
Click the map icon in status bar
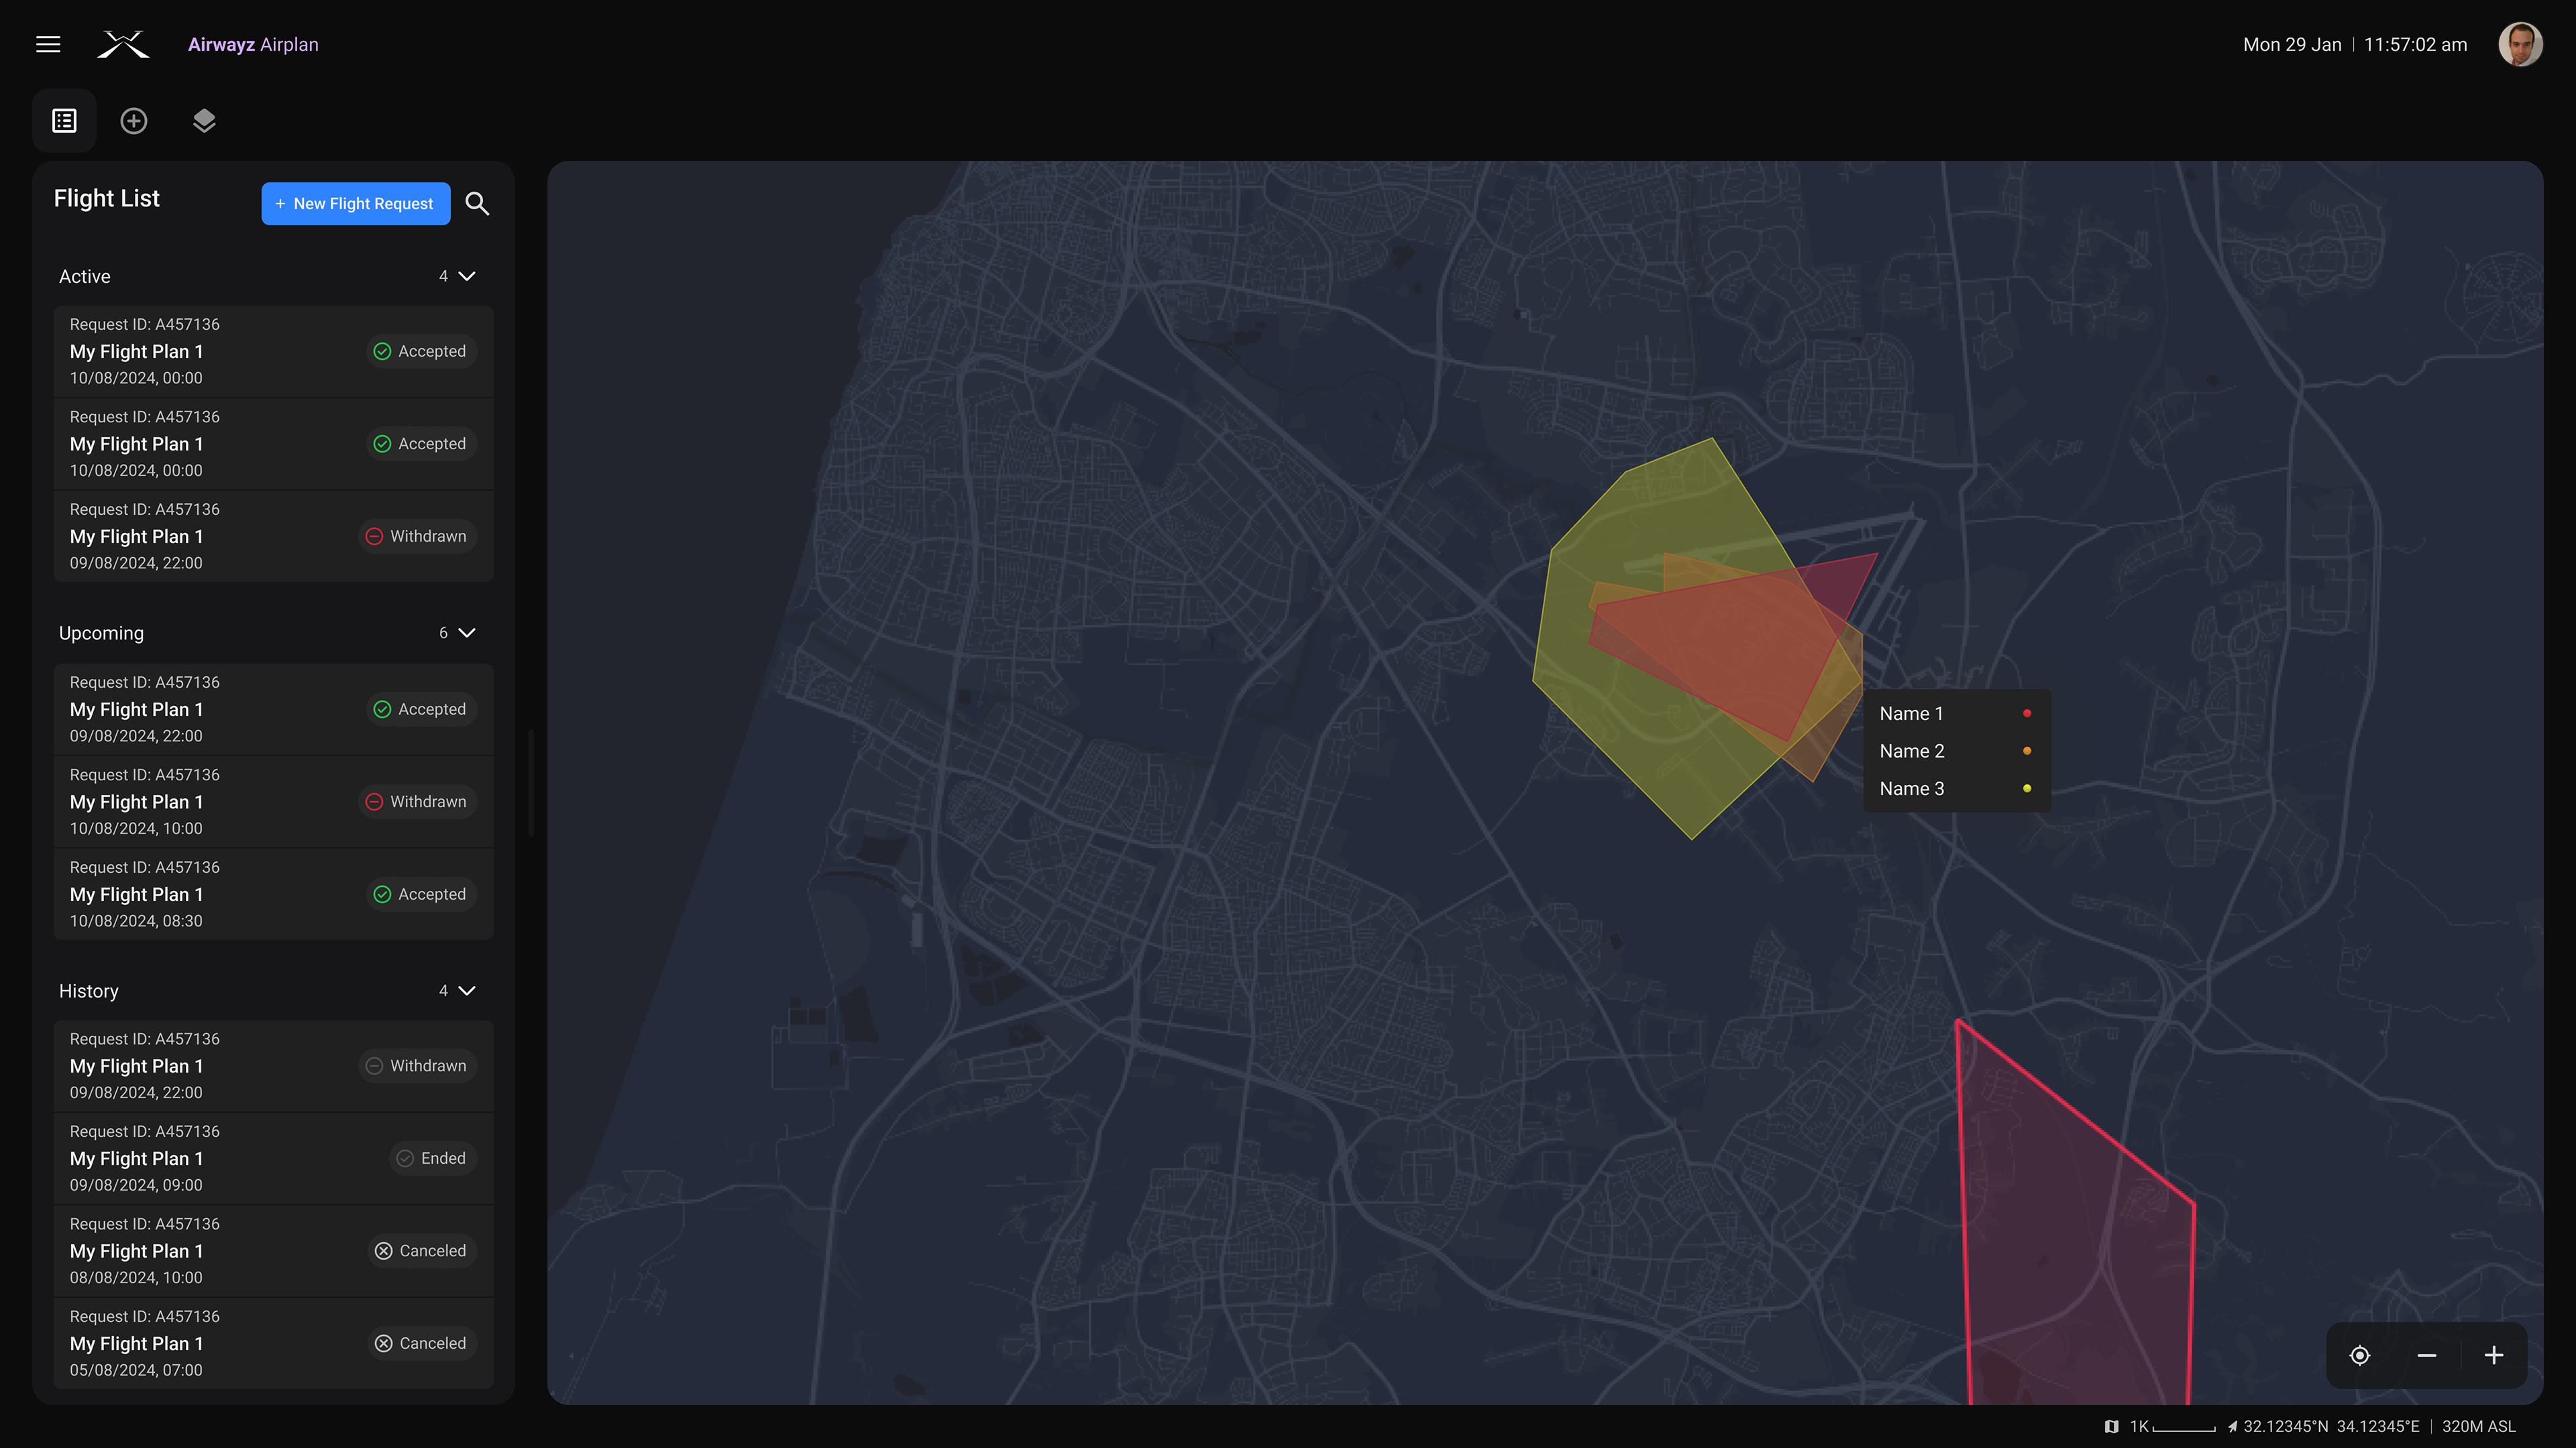click(2111, 1427)
